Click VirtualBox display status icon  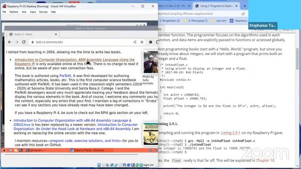tap(124, 165)
